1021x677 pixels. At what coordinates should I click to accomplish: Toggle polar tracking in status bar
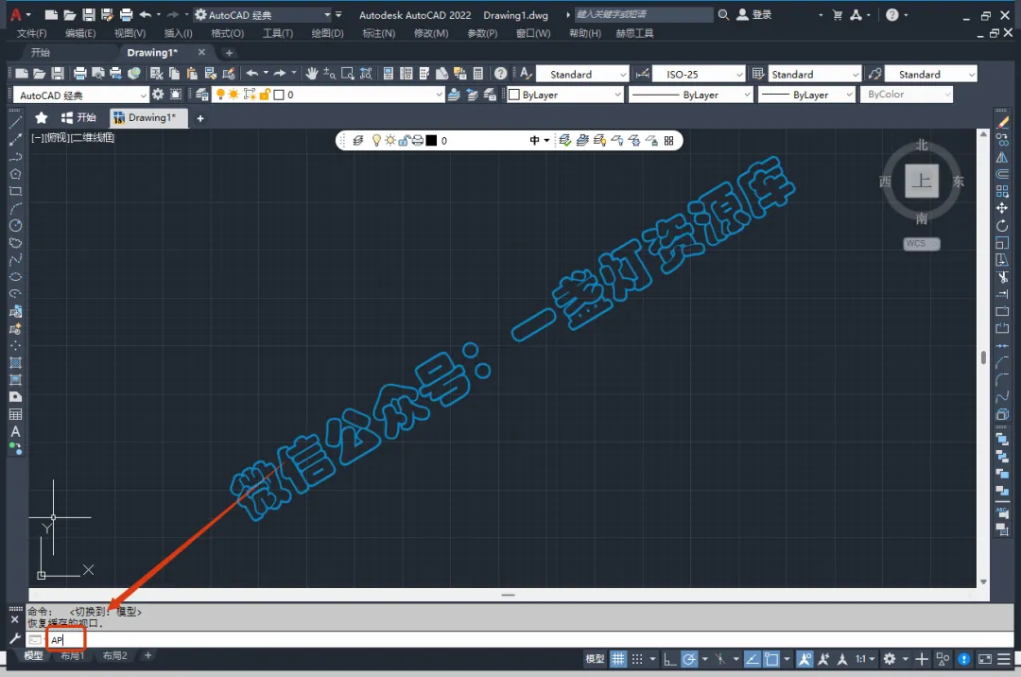[x=689, y=659]
